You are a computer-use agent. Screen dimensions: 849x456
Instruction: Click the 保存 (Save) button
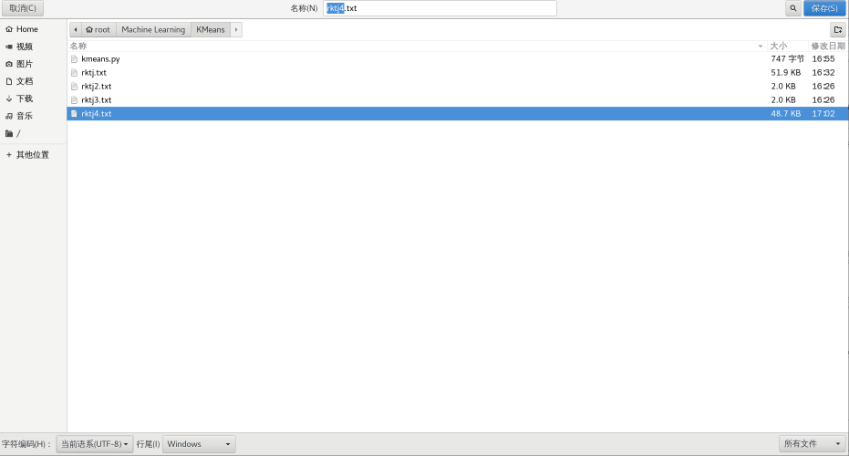[824, 8]
